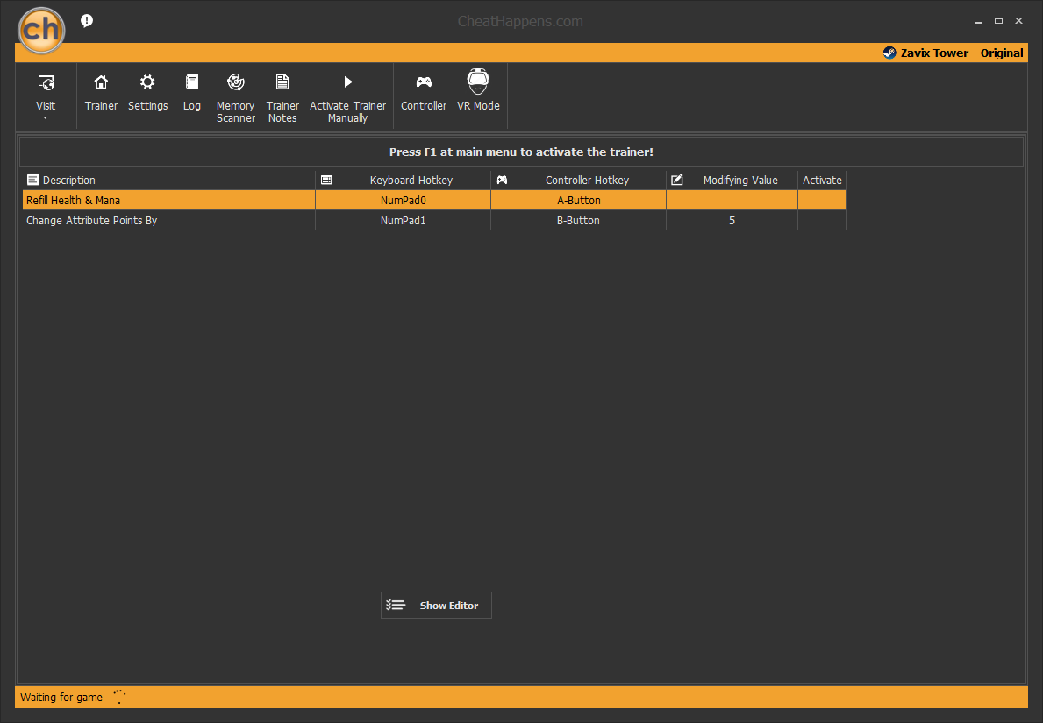1043x723 pixels.
Task: Click the Activate cell for Refill Health
Action: click(x=822, y=200)
